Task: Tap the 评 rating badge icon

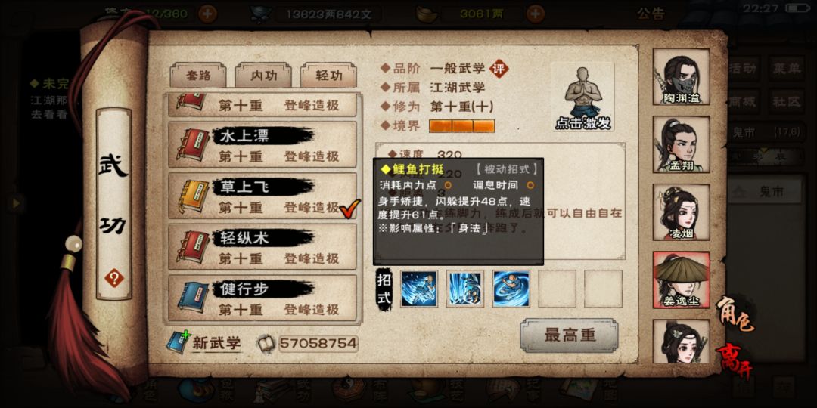Action: click(499, 69)
